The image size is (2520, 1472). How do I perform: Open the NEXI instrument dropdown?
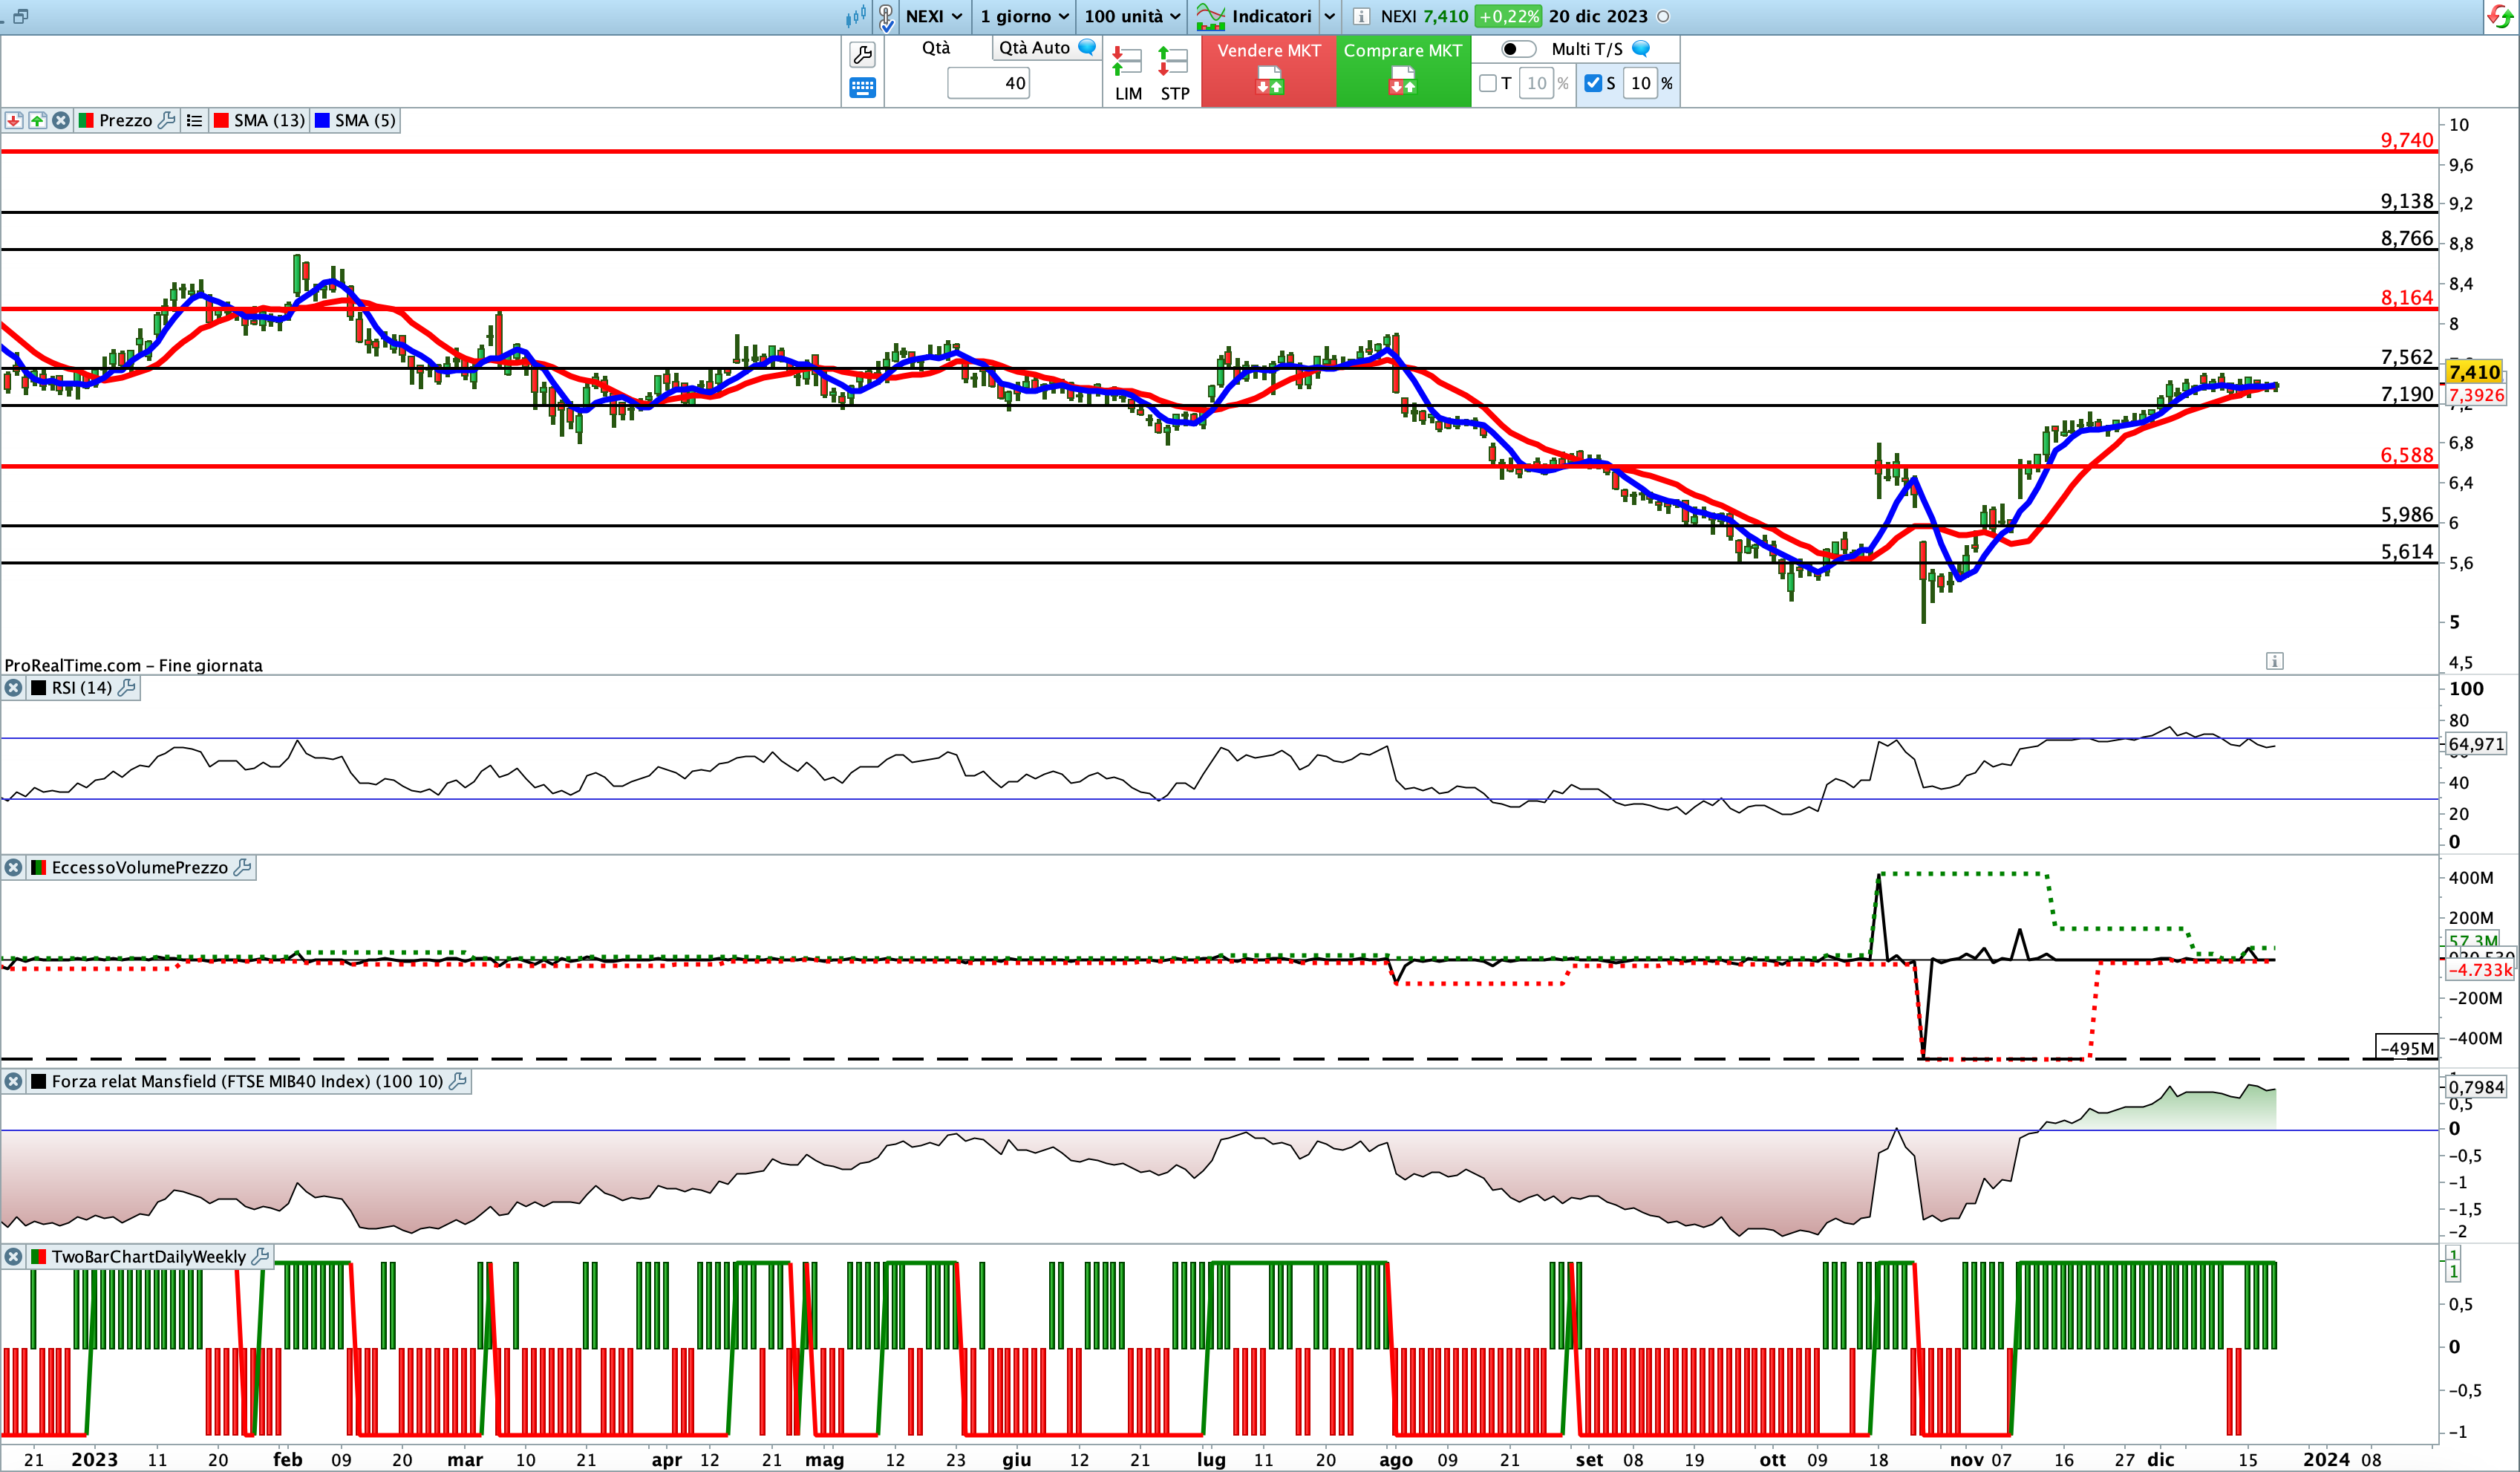(934, 16)
